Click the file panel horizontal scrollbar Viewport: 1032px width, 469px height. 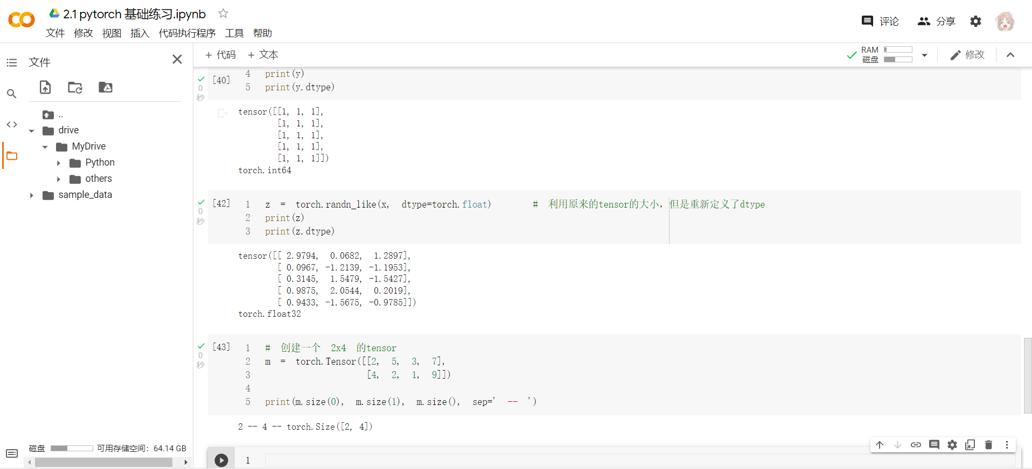pos(103,462)
